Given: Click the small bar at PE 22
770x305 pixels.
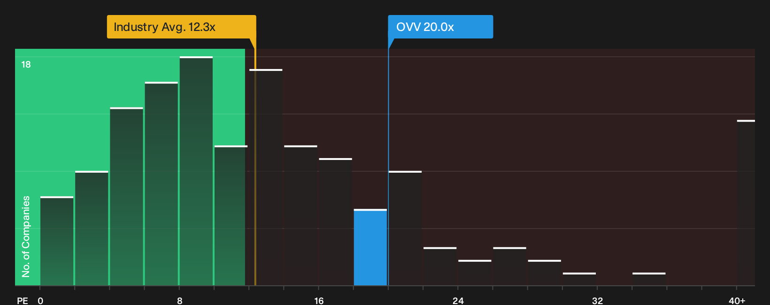Looking at the screenshot, I should coord(440,266).
